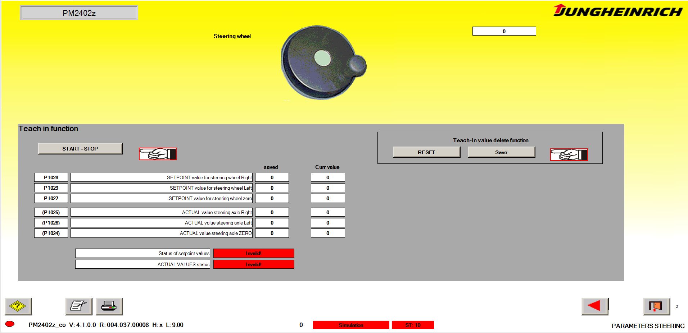688x333 pixels.
Task: Open help via yellow question diamond icon
Action: point(17,306)
